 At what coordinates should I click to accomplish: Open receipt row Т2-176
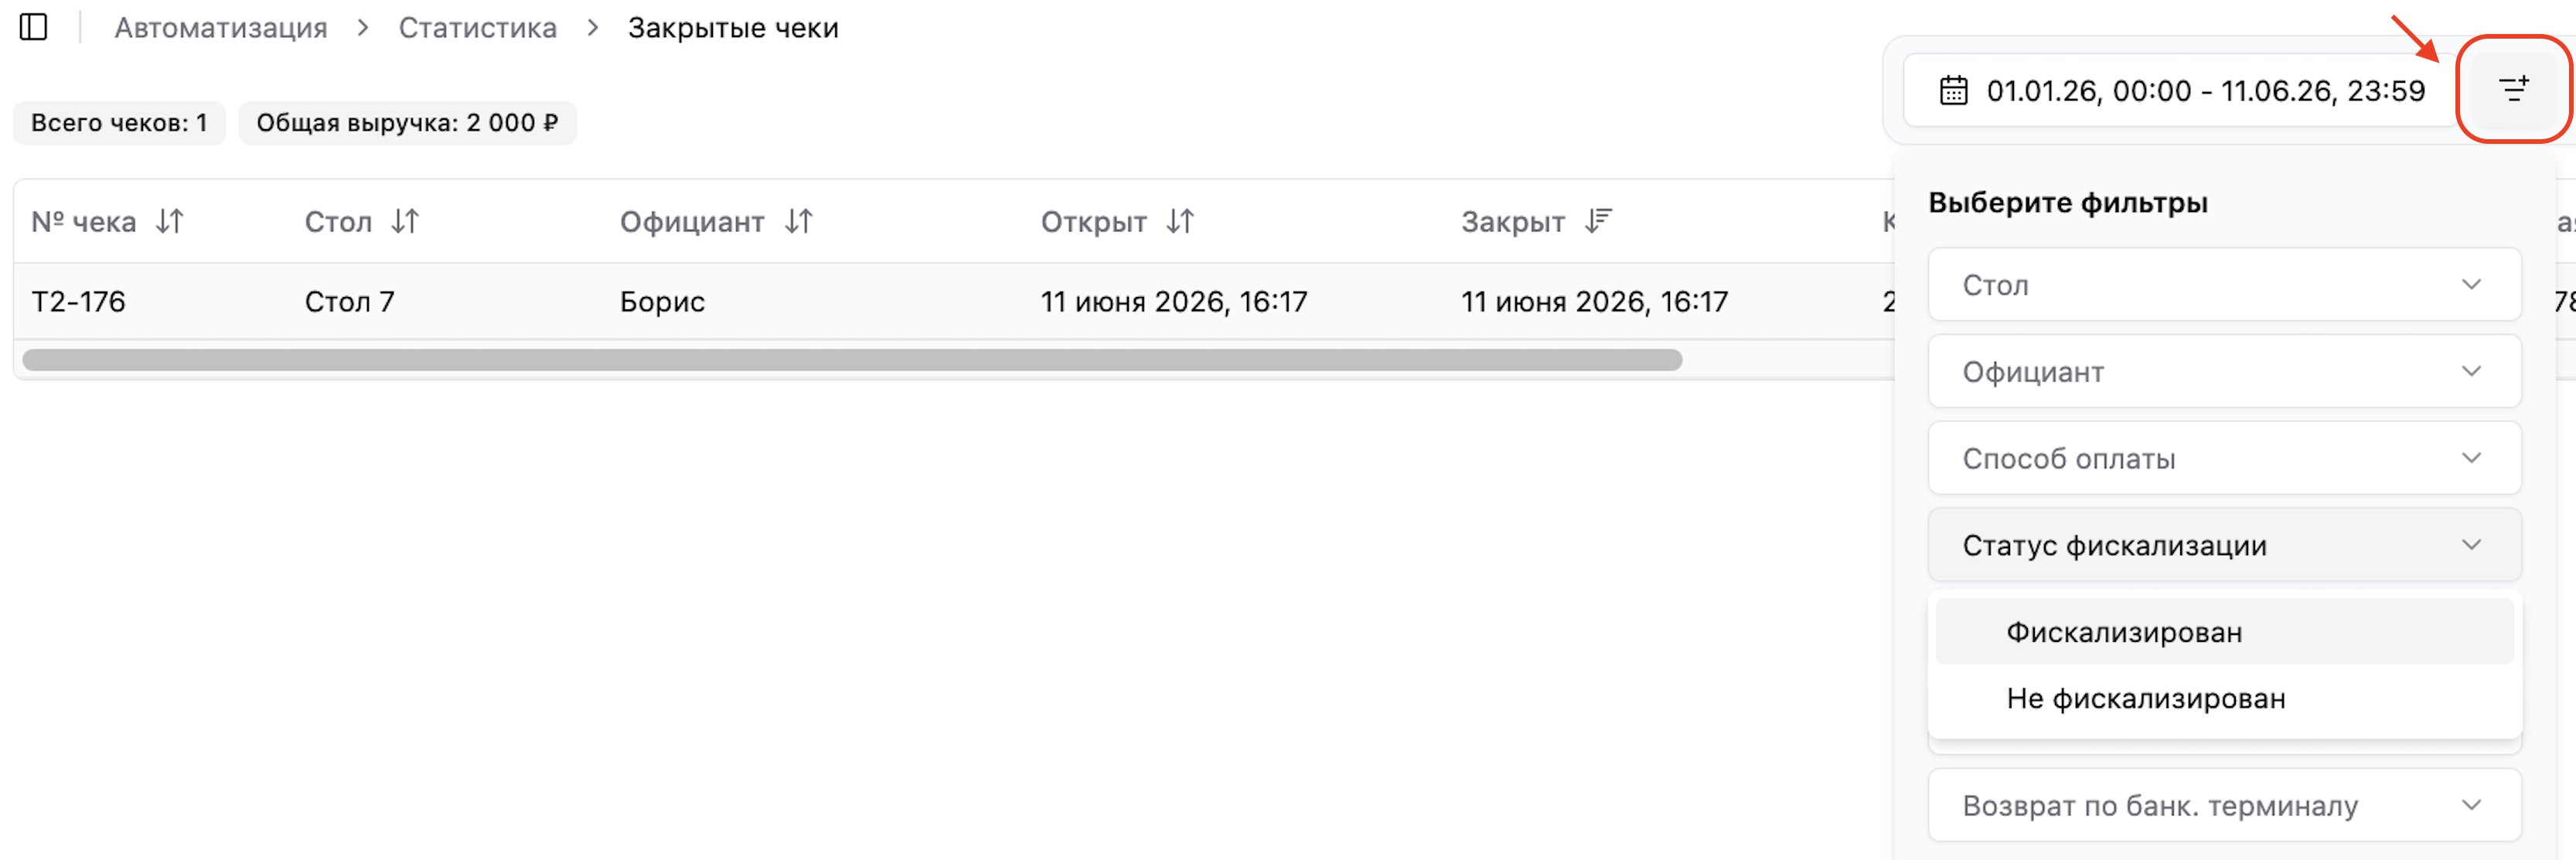[950, 302]
